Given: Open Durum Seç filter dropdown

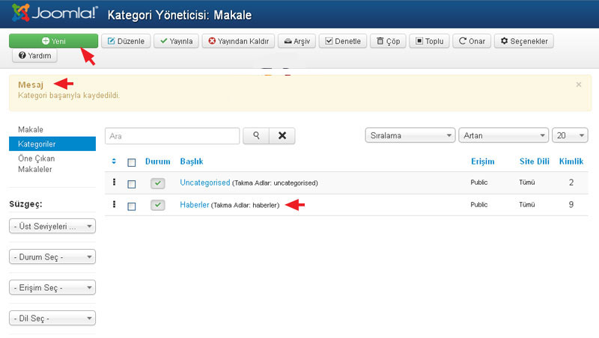Looking at the screenshot, I should (x=52, y=256).
